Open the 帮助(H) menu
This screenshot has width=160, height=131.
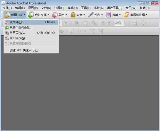point(145,8)
